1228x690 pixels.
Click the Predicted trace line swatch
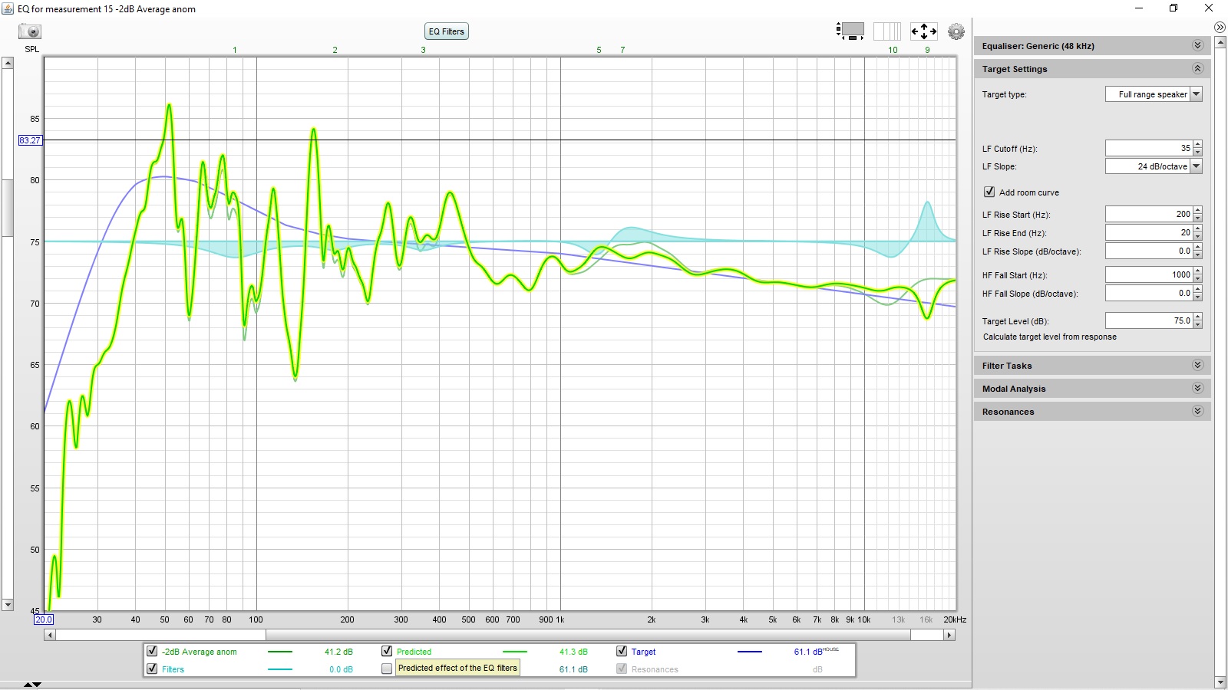pos(515,652)
